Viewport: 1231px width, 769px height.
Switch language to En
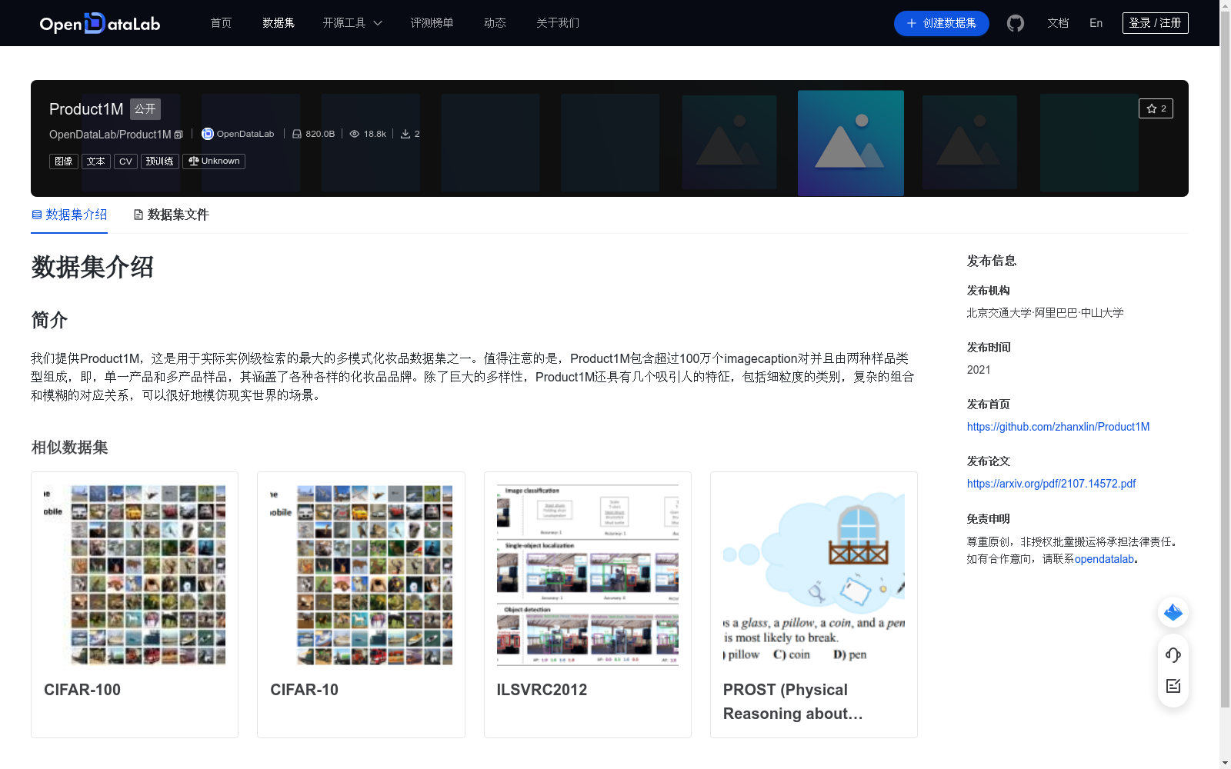click(1096, 23)
